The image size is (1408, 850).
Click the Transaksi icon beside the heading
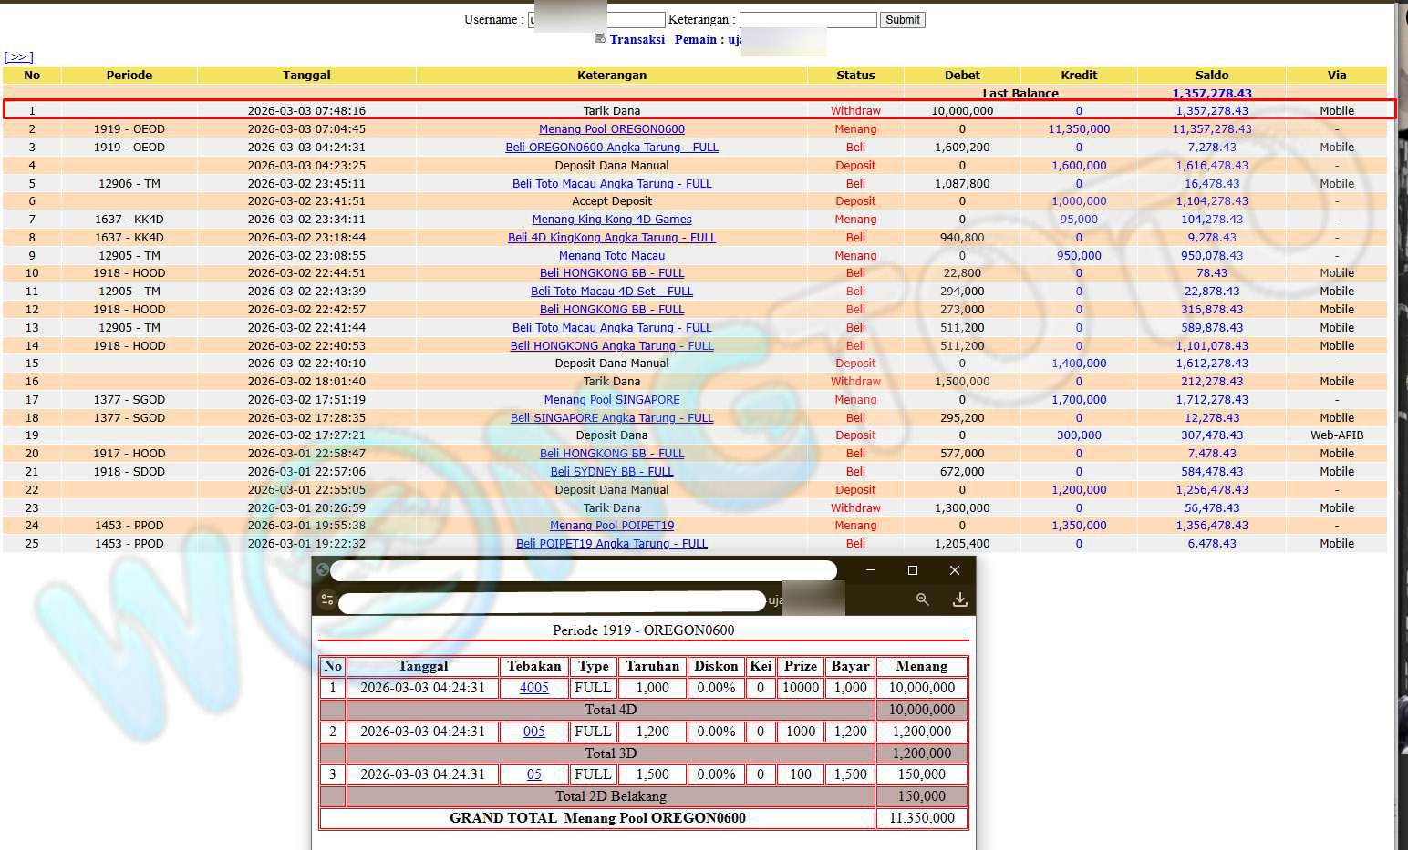tap(600, 38)
